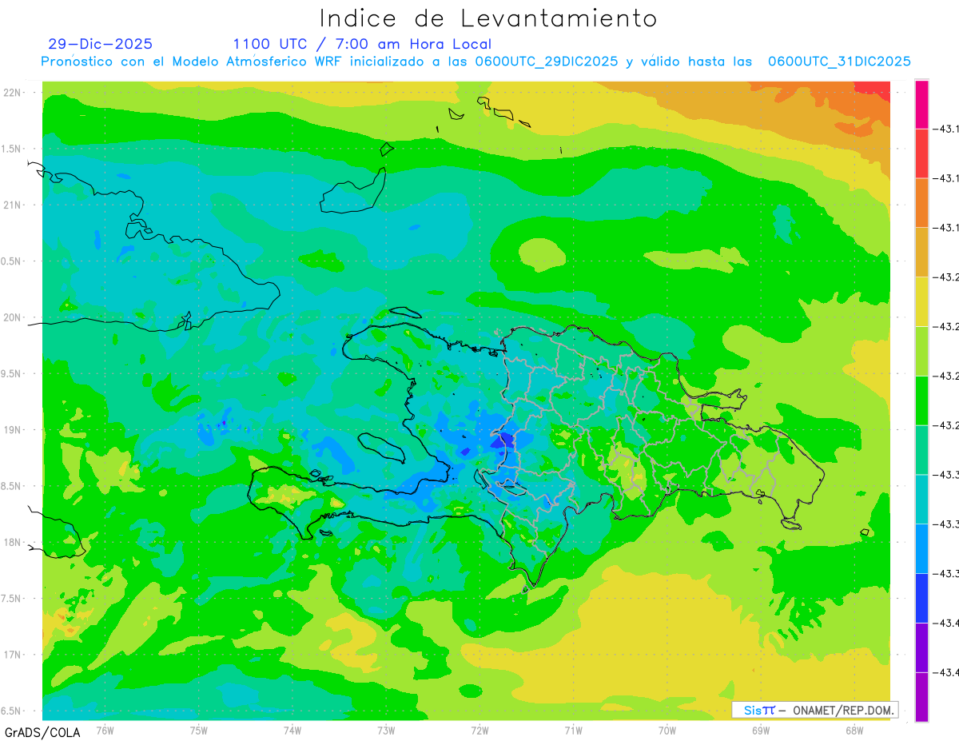The width and height of the screenshot is (959, 741).
Task: Pick the bright yellow swatch in the color bar
Action: [921, 301]
